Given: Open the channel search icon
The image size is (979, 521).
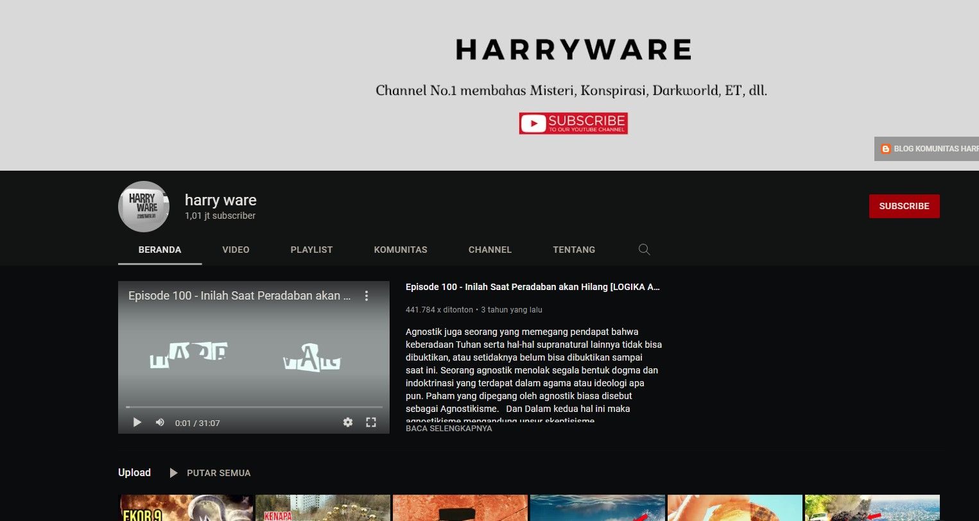Looking at the screenshot, I should (644, 250).
